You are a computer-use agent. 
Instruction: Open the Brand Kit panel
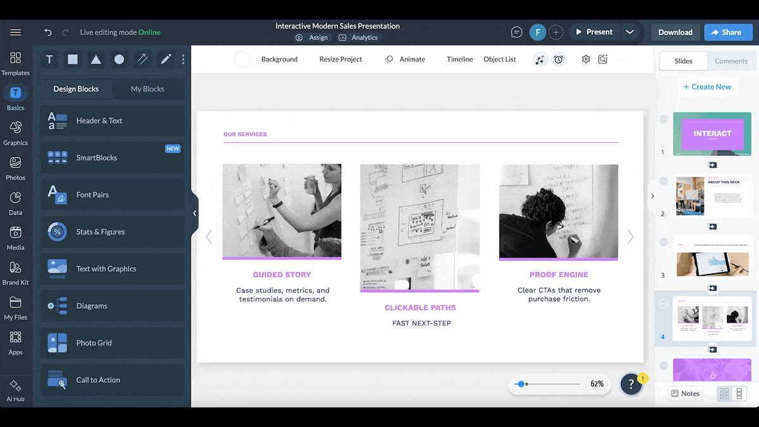[x=15, y=273]
